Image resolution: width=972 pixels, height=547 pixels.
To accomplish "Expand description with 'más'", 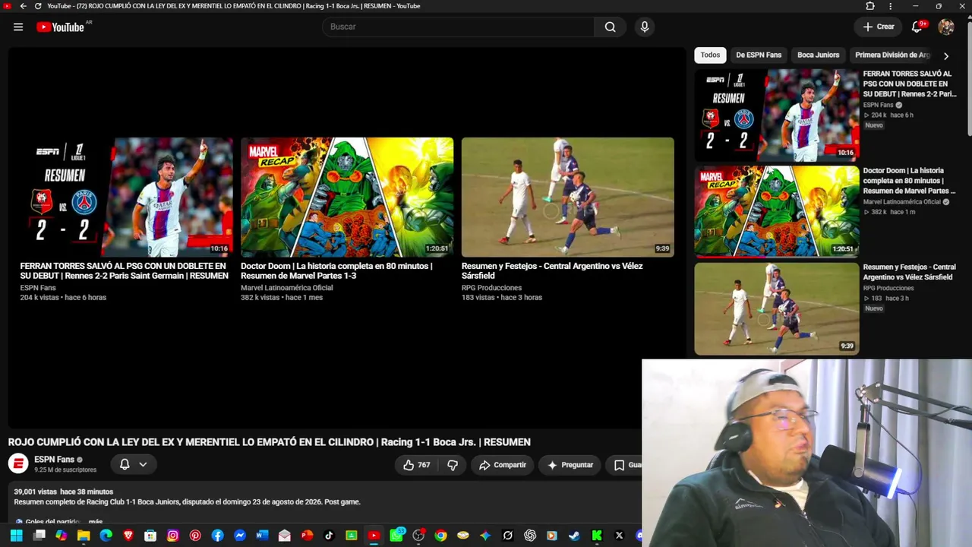I will 96,522.
